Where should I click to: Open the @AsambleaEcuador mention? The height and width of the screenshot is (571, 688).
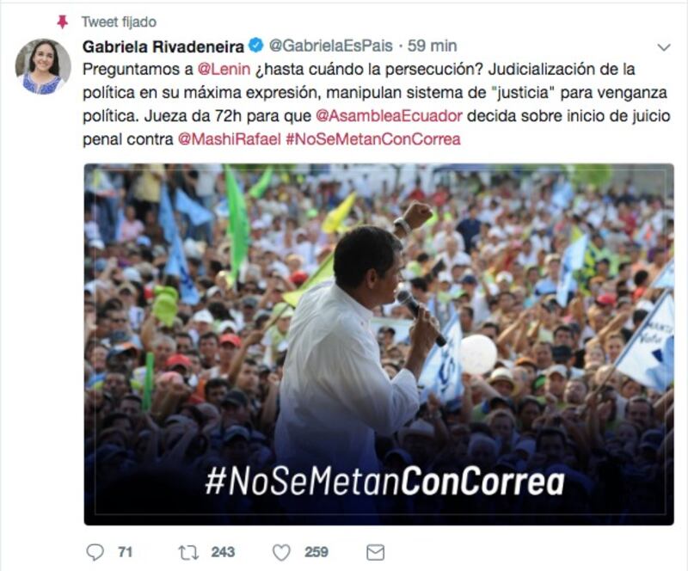pos(389,116)
